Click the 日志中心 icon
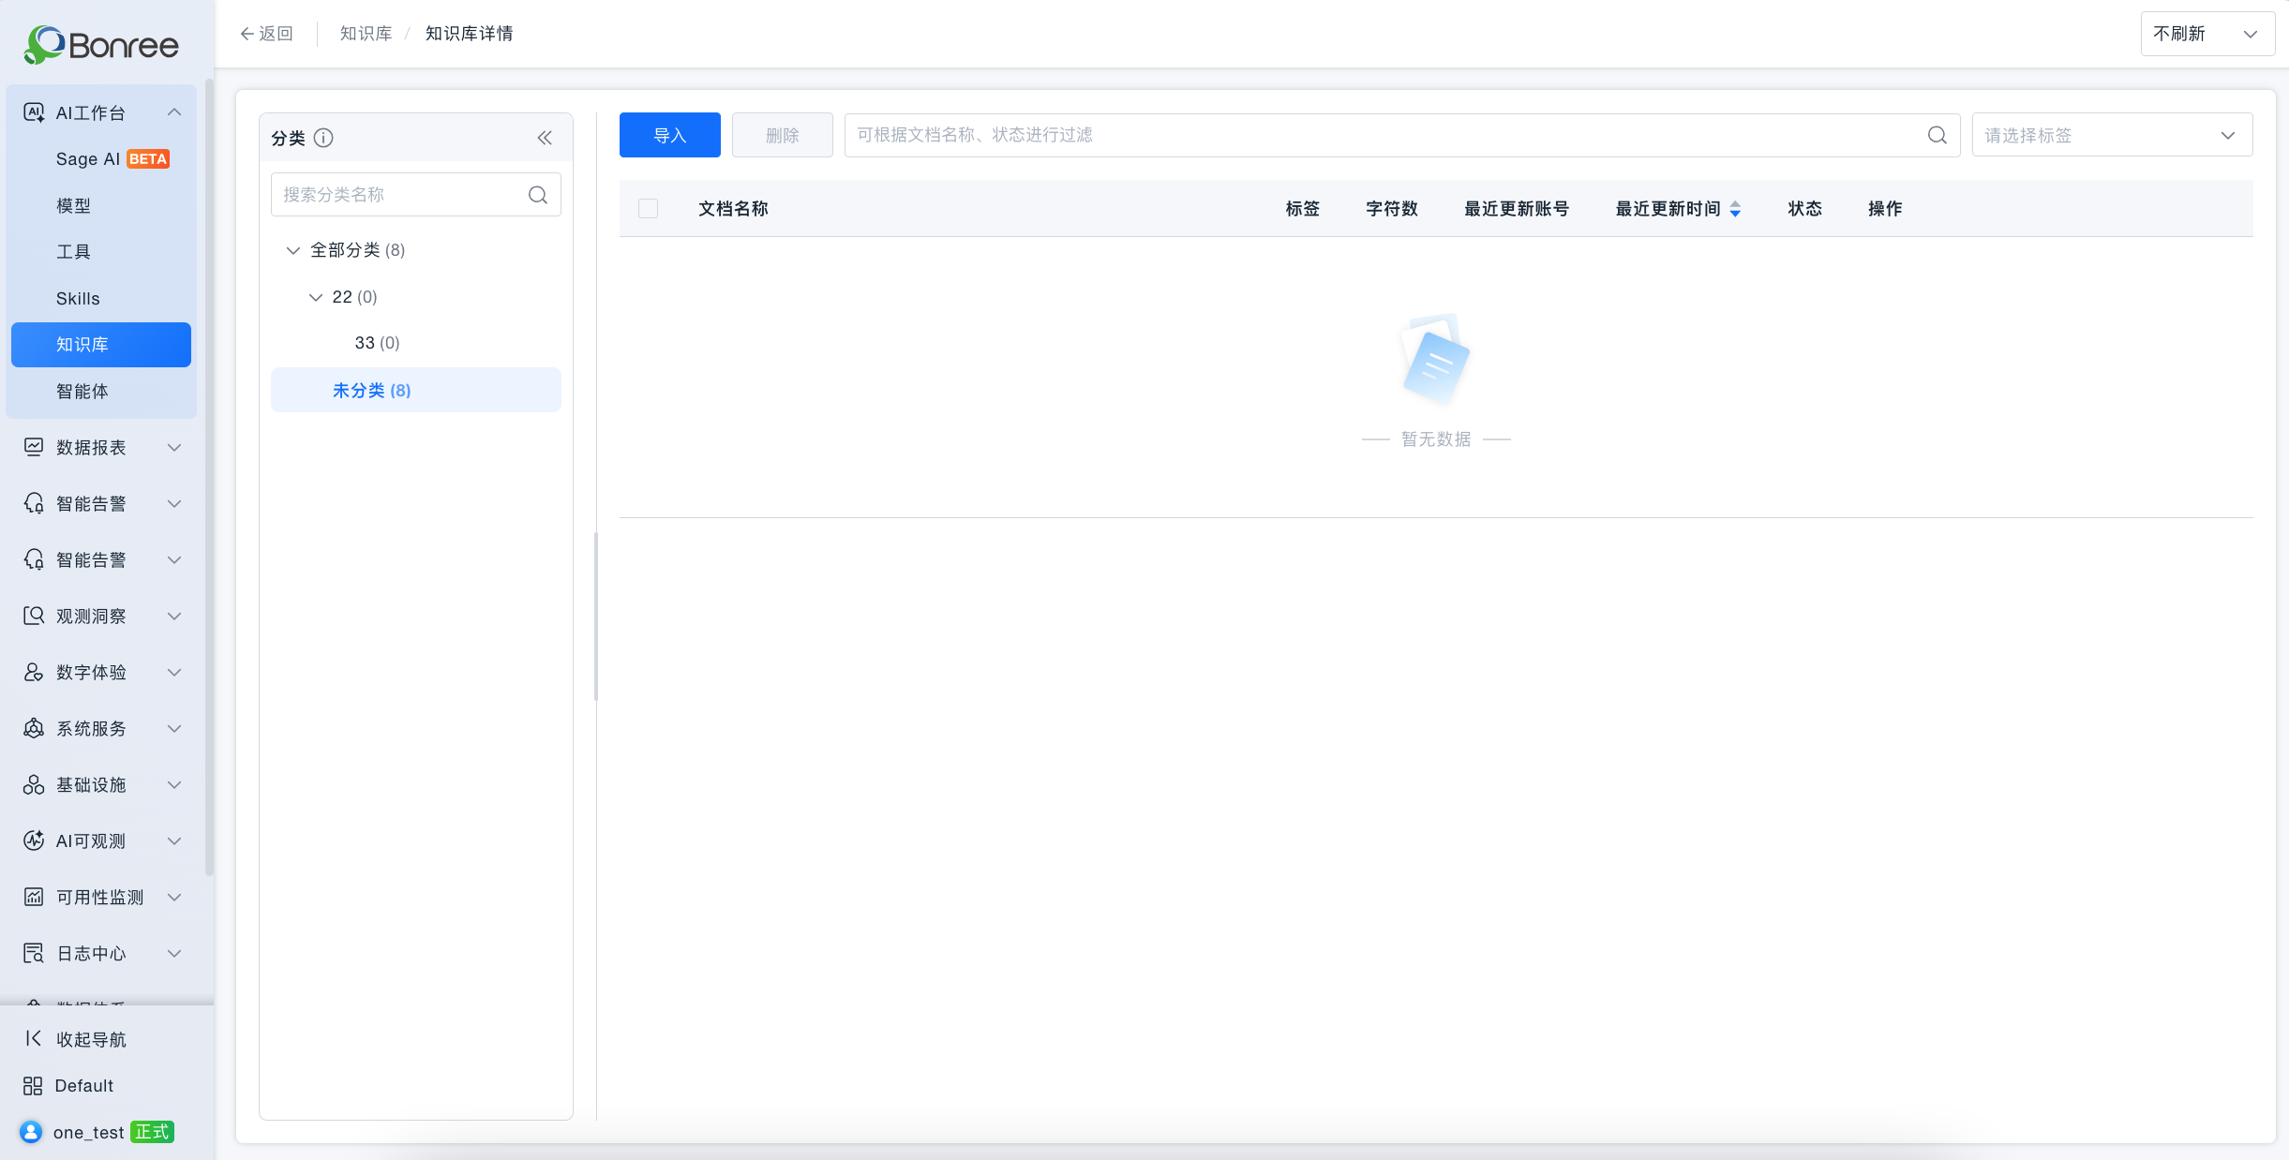 (34, 953)
